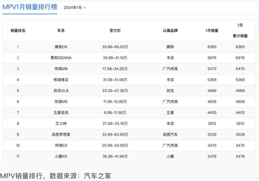Select the 五菱佳辰 car series cell
This screenshot has height=181, width=259.
[61, 113]
